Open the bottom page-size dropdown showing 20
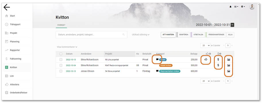 click(205, 81)
